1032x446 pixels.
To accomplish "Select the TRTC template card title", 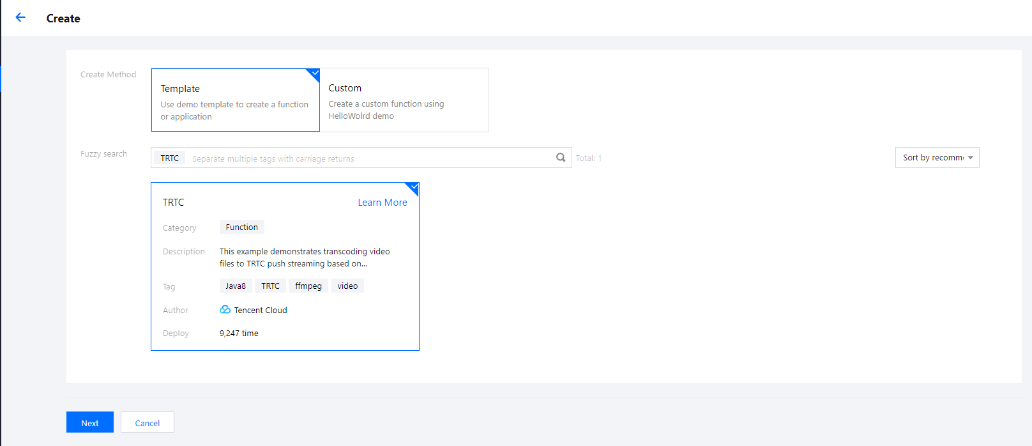I will click(173, 203).
